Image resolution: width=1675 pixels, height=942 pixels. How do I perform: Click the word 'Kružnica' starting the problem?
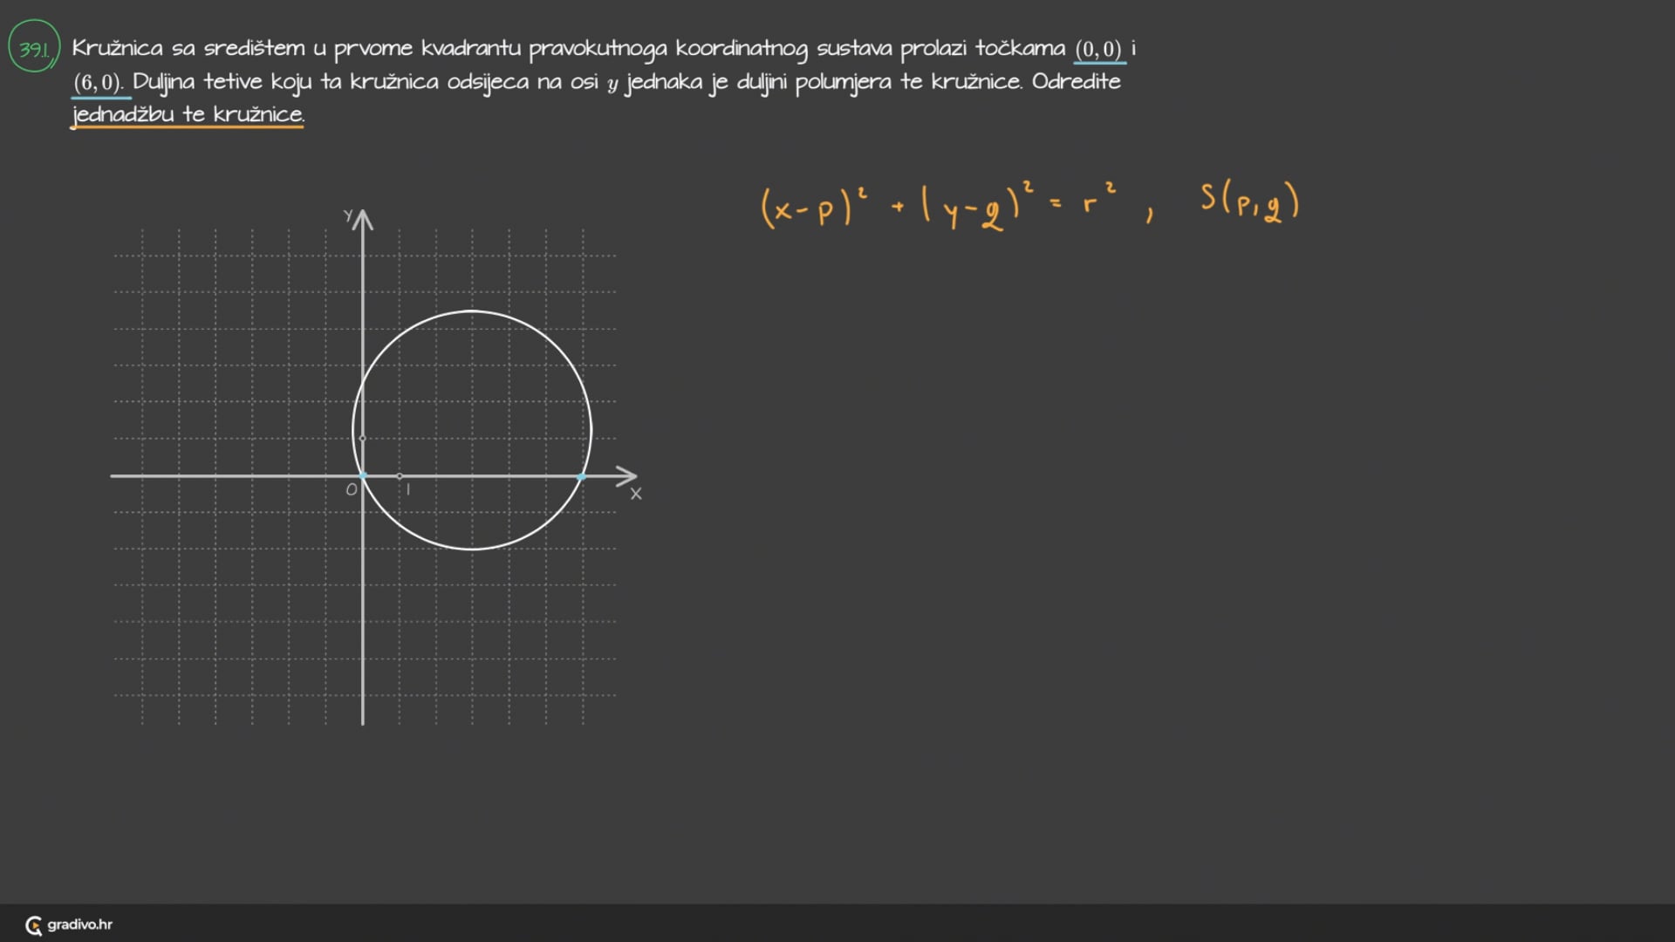coord(117,48)
